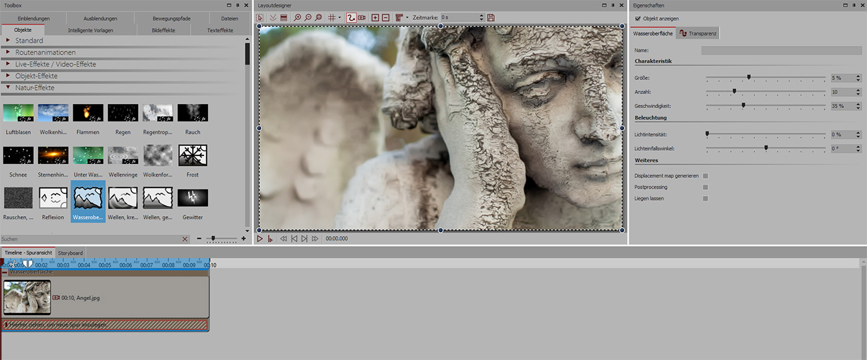The image size is (867, 360).
Task: Click the Angel.jpg thumbnail in timeline
Action: [27, 297]
